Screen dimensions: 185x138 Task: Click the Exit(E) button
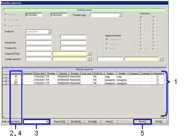coord(159,122)
